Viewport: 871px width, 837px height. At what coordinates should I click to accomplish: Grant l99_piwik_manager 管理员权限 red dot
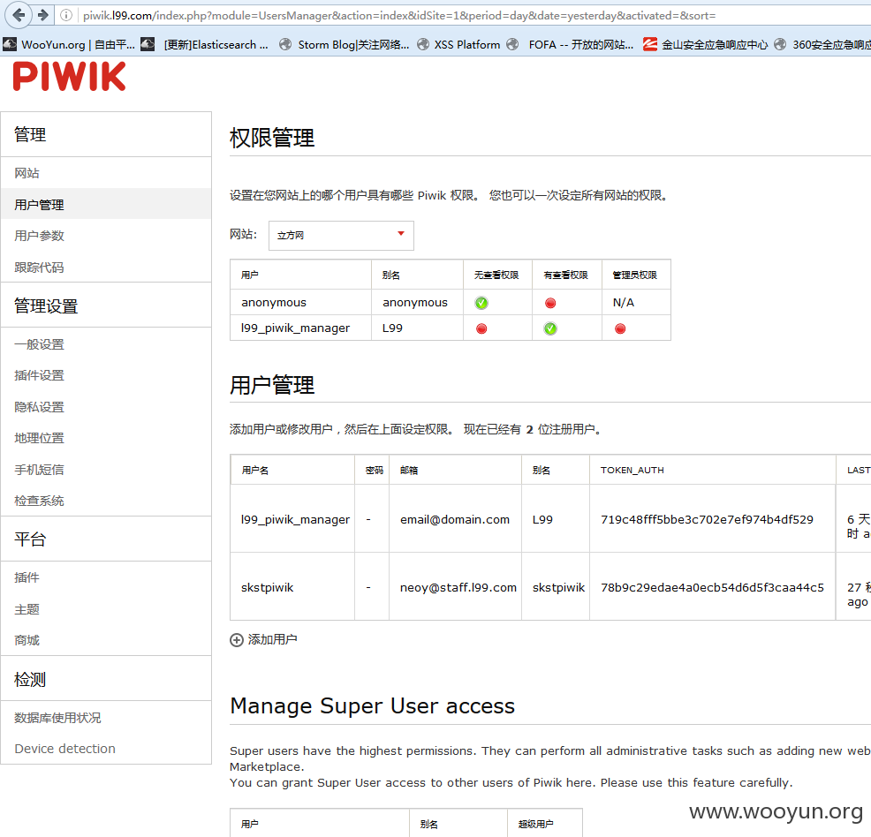[x=620, y=328]
